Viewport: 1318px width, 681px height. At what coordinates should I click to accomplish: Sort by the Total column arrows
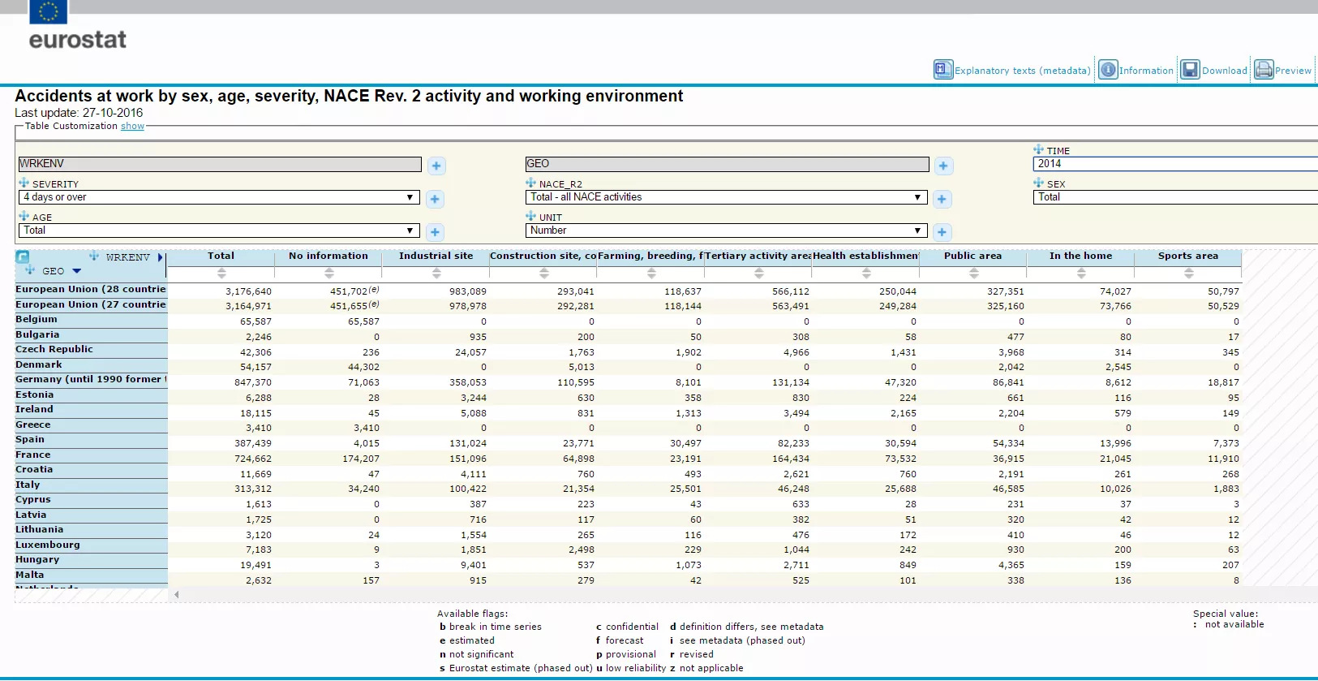(221, 274)
